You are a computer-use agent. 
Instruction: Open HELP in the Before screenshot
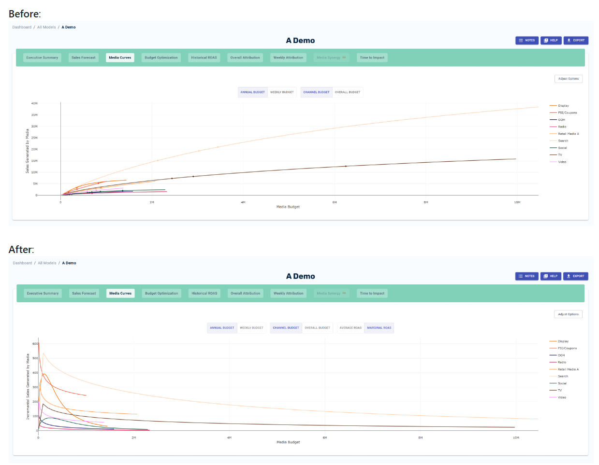pos(551,41)
